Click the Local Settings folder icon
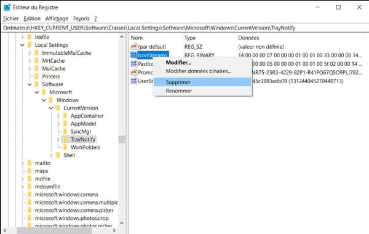Screen dimensions: 369x234 point(30,45)
